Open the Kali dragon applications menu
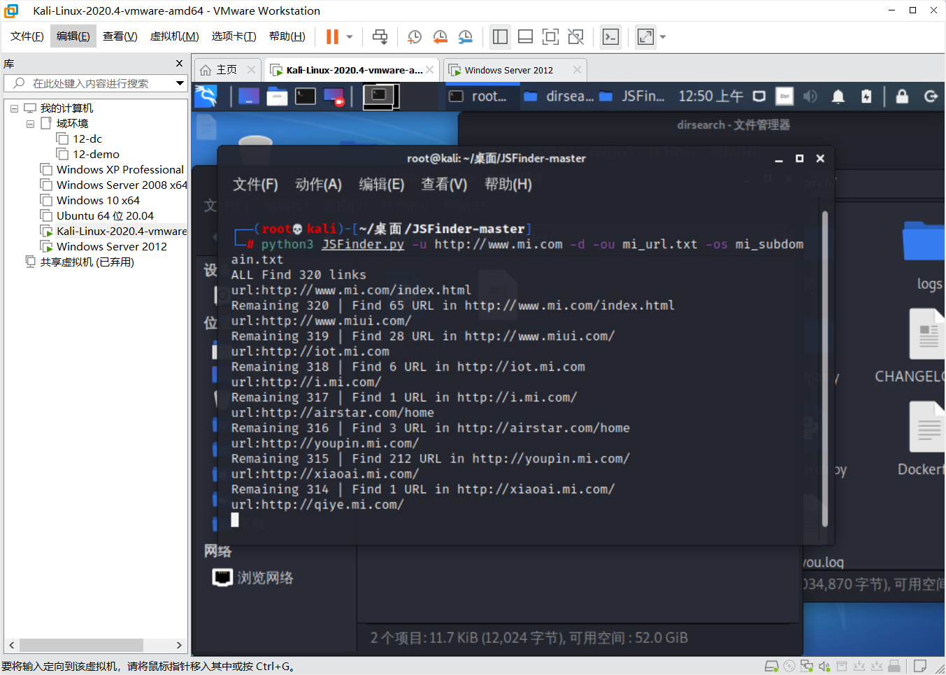The height and width of the screenshot is (675, 946). (206, 96)
